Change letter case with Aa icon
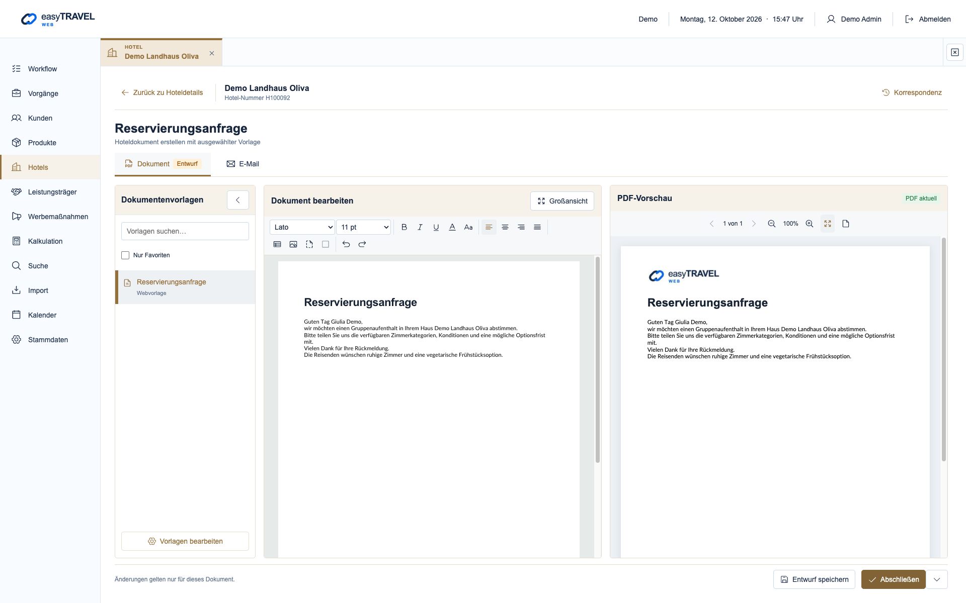Image resolution: width=966 pixels, height=603 pixels. point(468,227)
